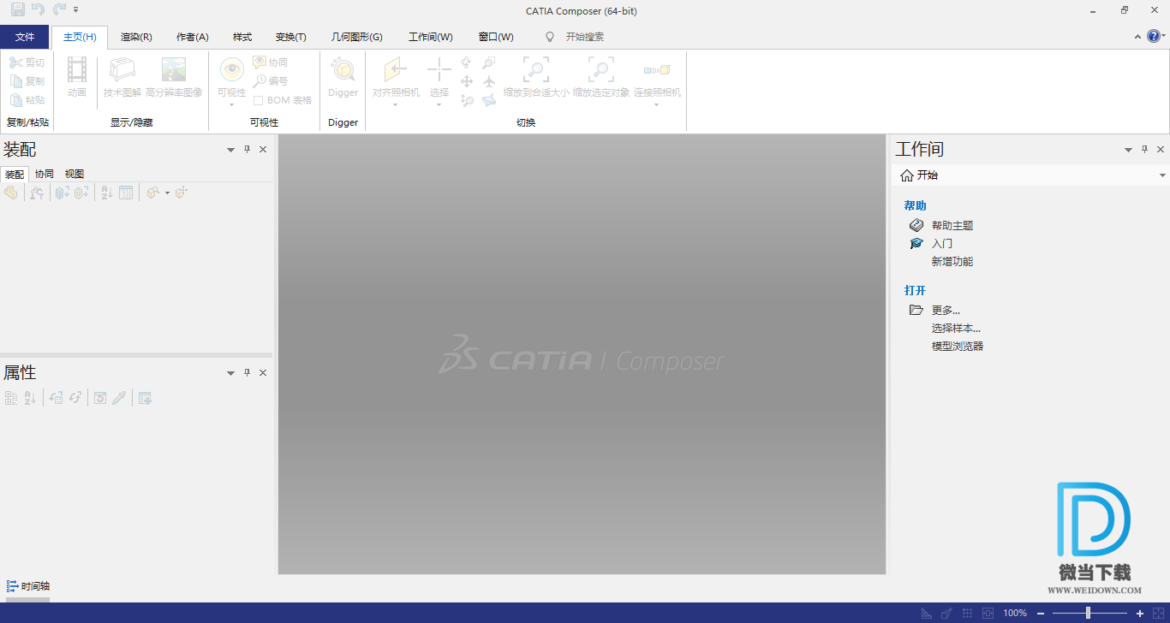This screenshot has width=1170, height=623.
Task: Click the Connect Camera (连接照相机) icon
Action: [x=657, y=69]
